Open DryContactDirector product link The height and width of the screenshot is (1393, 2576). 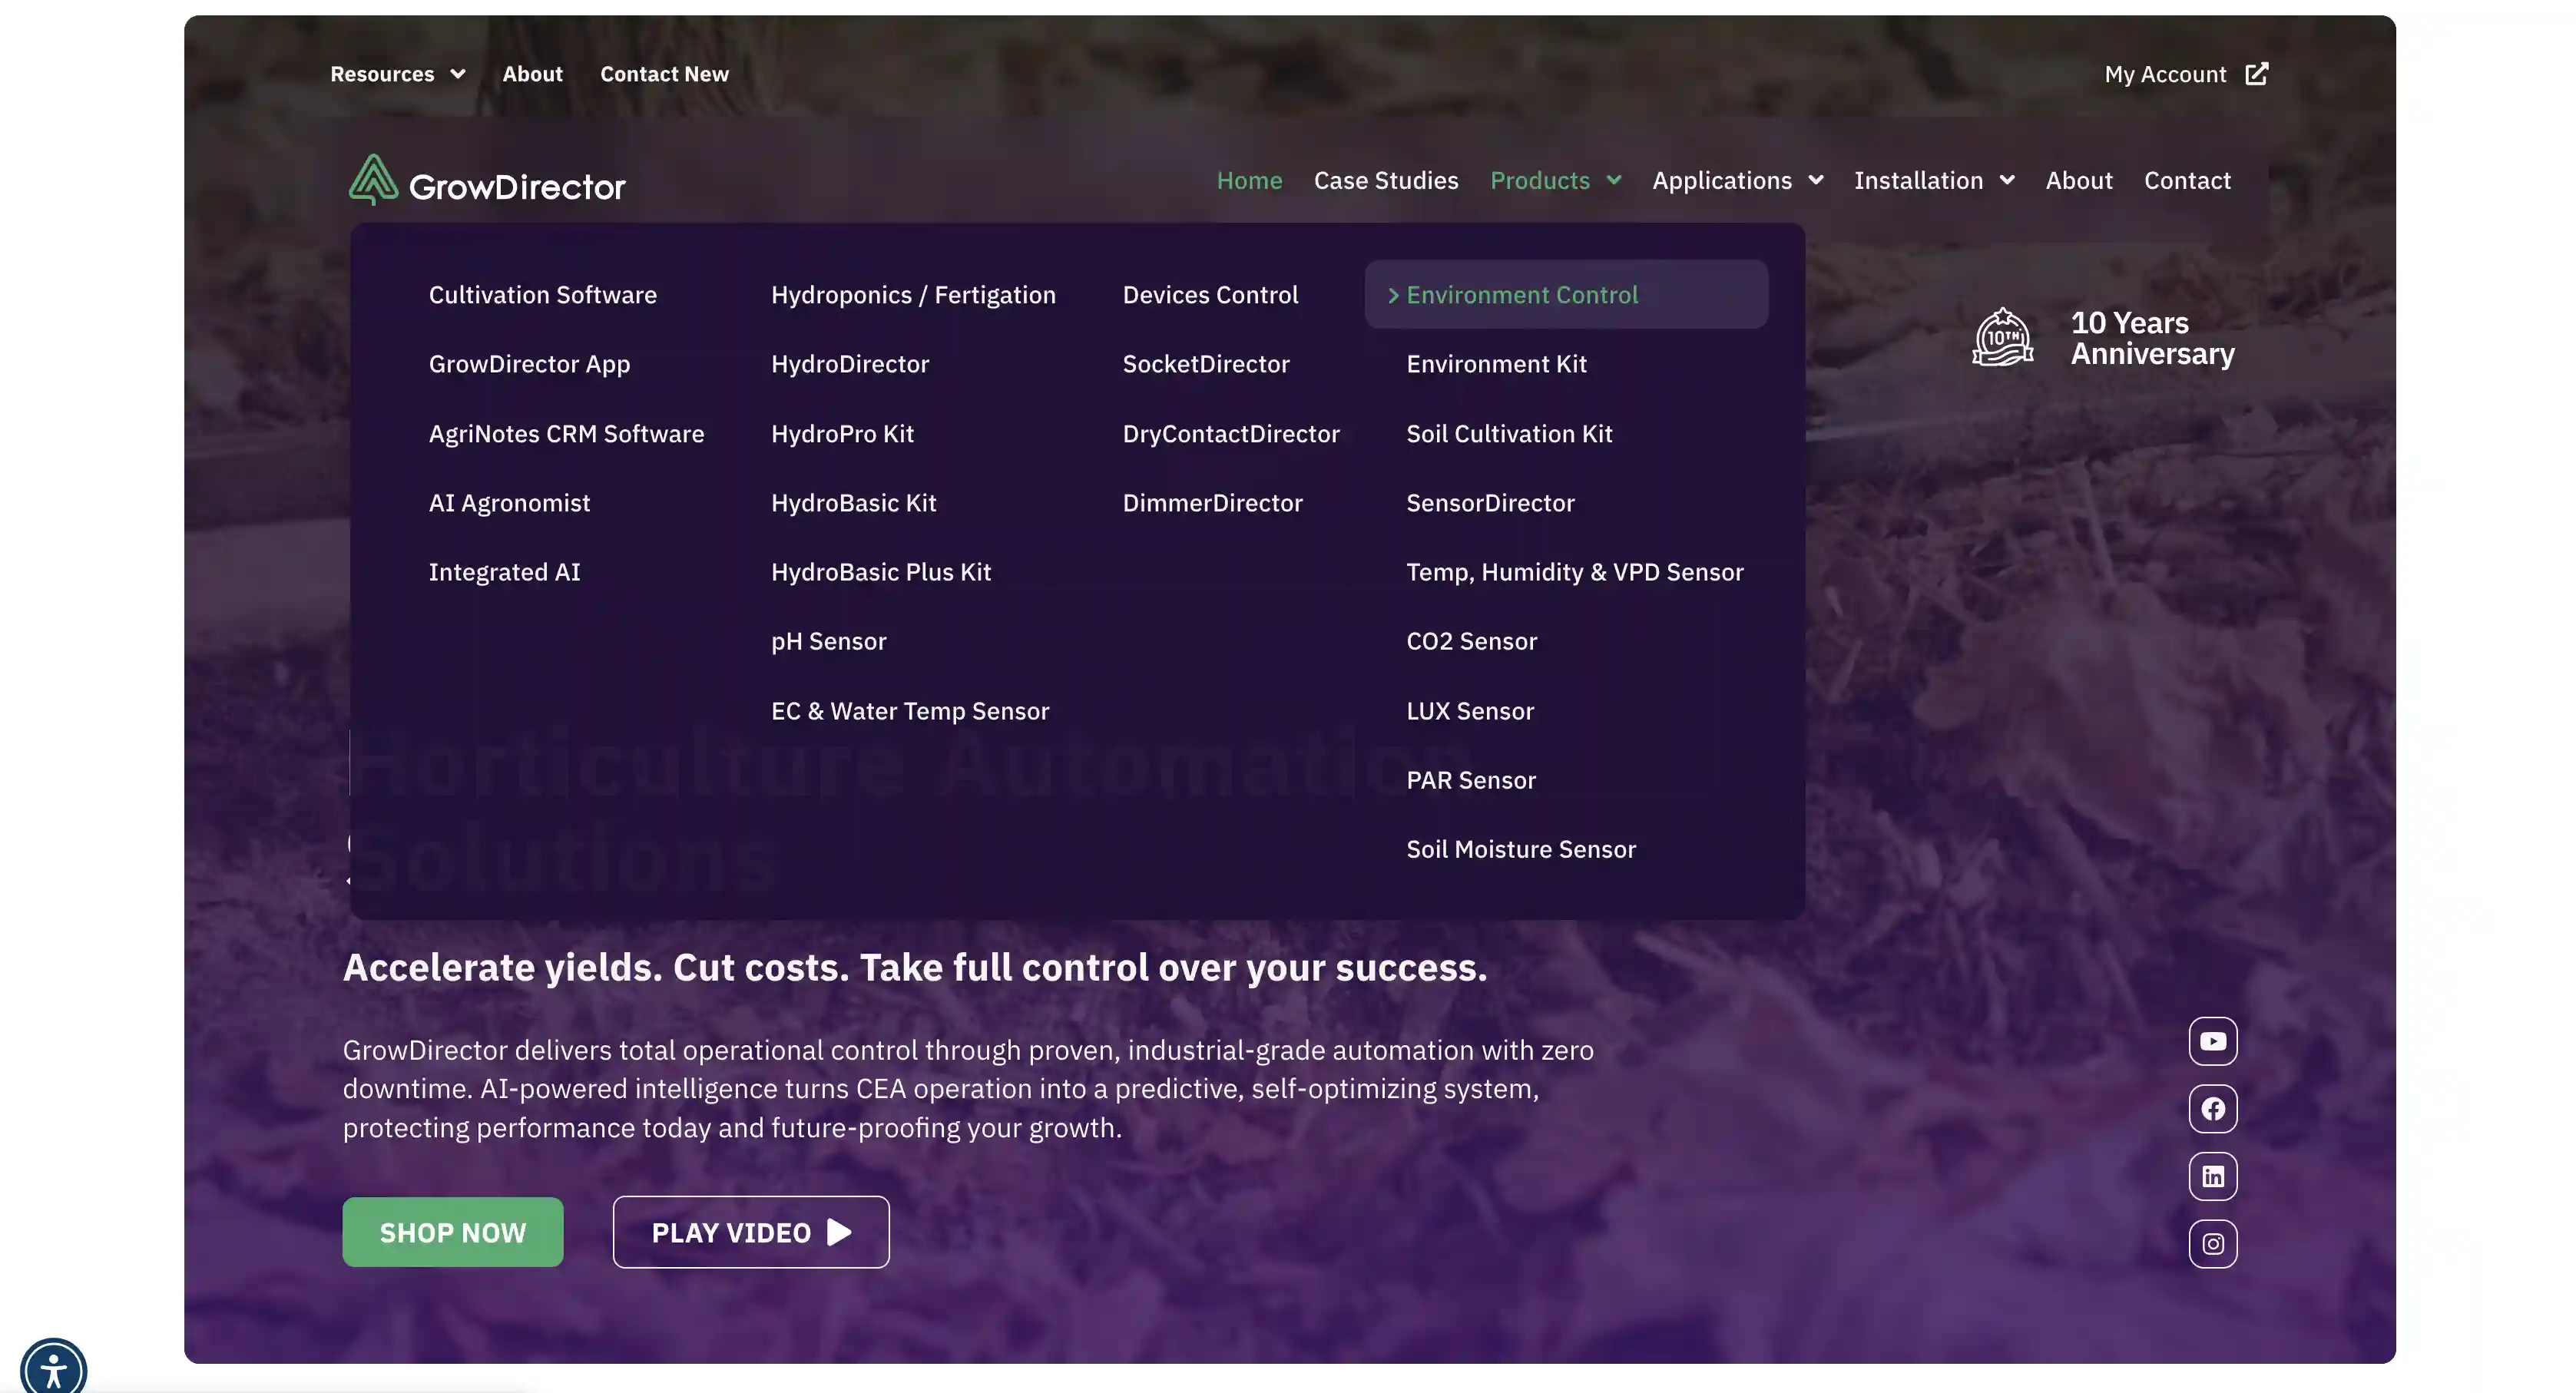[1231, 433]
